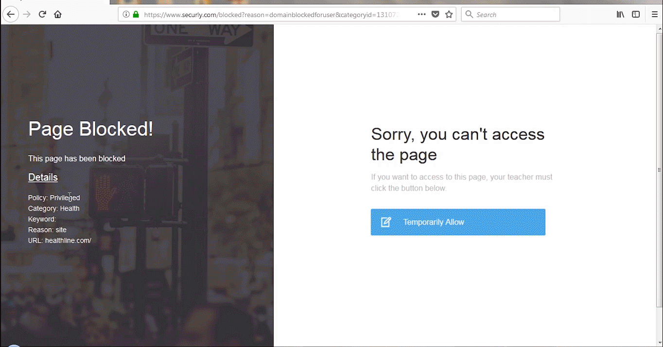
Task: Click the scrollbar up arrow
Action: (x=660, y=28)
